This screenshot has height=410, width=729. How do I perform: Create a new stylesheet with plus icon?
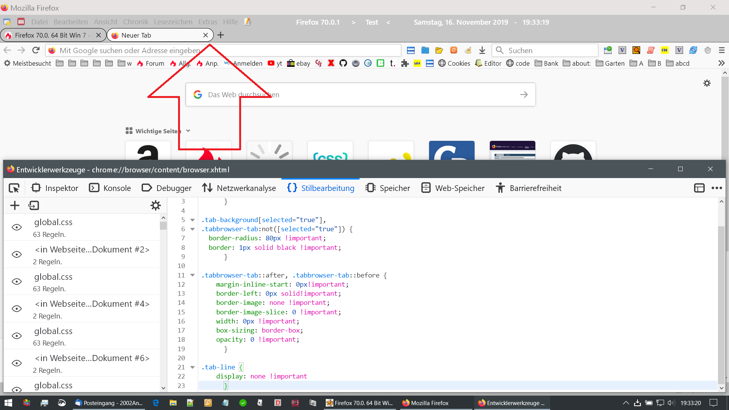click(x=14, y=205)
